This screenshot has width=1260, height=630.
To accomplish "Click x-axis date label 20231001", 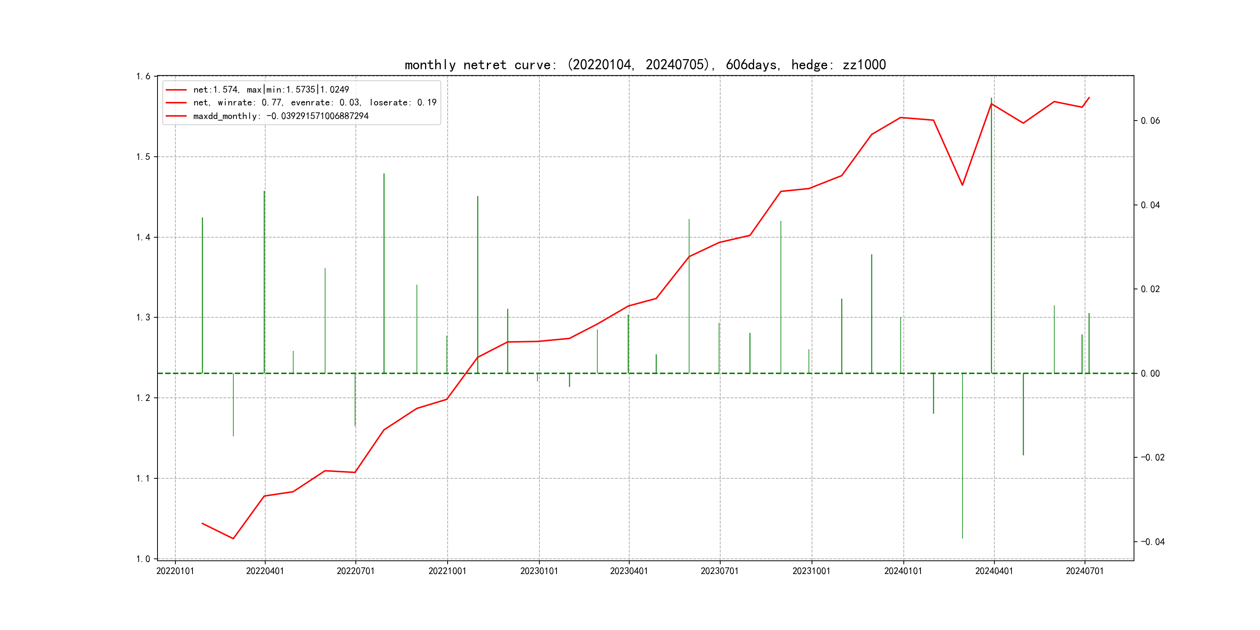I will 811,571.
